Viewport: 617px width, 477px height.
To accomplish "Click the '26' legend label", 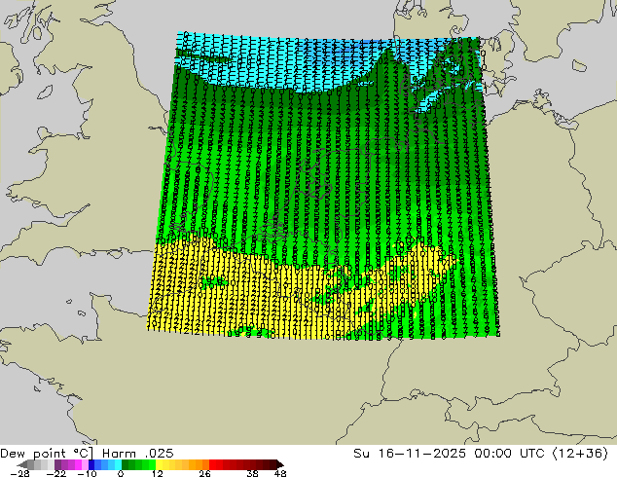I will (204, 473).
